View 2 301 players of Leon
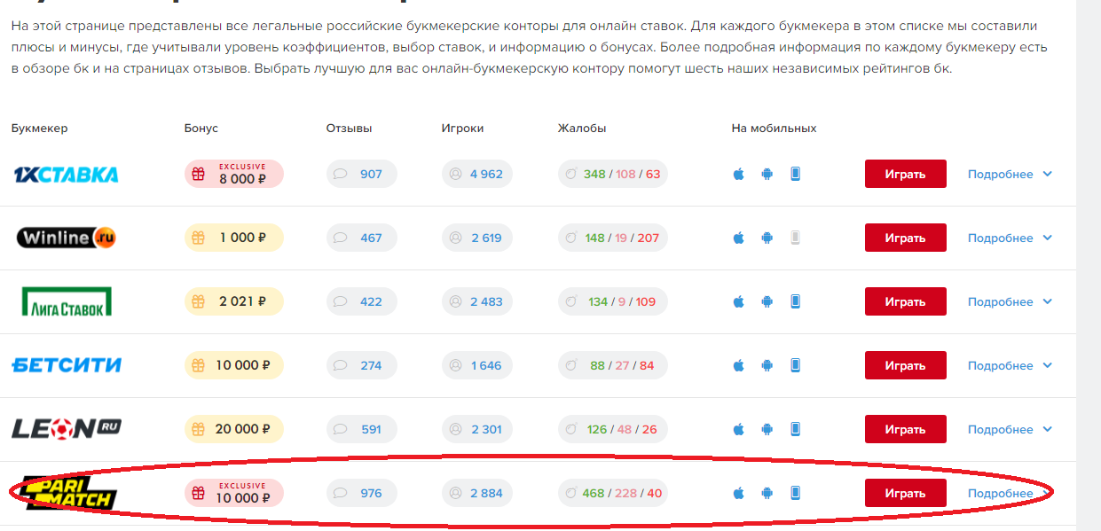Image resolution: width=1101 pixels, height=531 pixels. point(476,430)
